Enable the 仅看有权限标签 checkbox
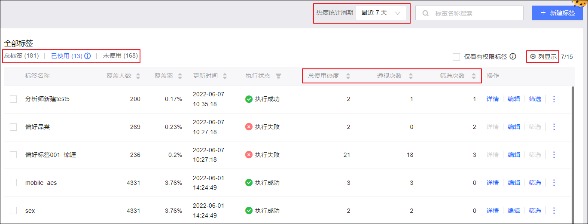Image resolution: width=588 pixels, height=224 pixels. pyautogui.click(x=456, y=57)
